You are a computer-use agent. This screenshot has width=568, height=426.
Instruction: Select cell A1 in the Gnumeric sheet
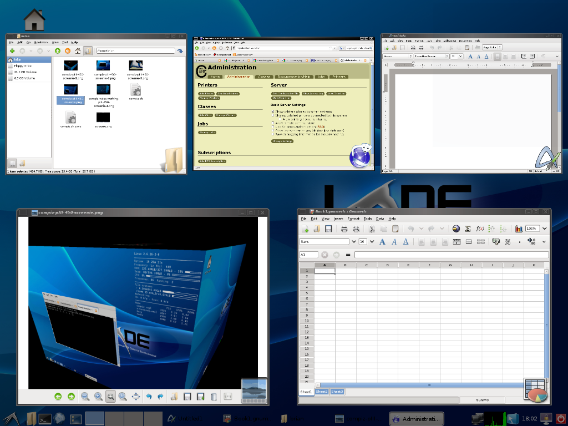click(x=324, y=271)
